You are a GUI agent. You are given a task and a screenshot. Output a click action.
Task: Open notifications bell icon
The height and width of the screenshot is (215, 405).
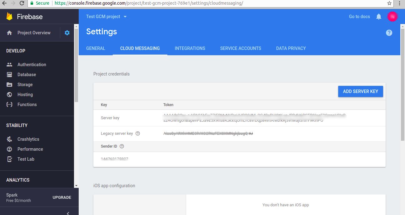pos(379,17)
